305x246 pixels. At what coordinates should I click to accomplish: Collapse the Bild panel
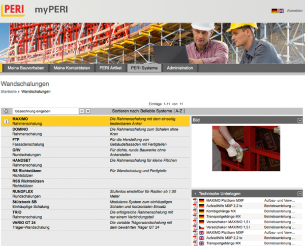click(300, 120)
